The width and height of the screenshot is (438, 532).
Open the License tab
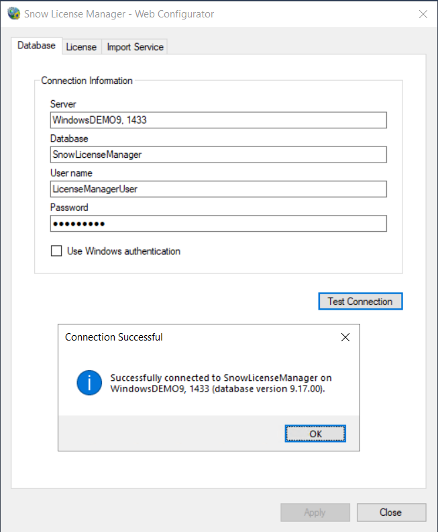(81, 47)
